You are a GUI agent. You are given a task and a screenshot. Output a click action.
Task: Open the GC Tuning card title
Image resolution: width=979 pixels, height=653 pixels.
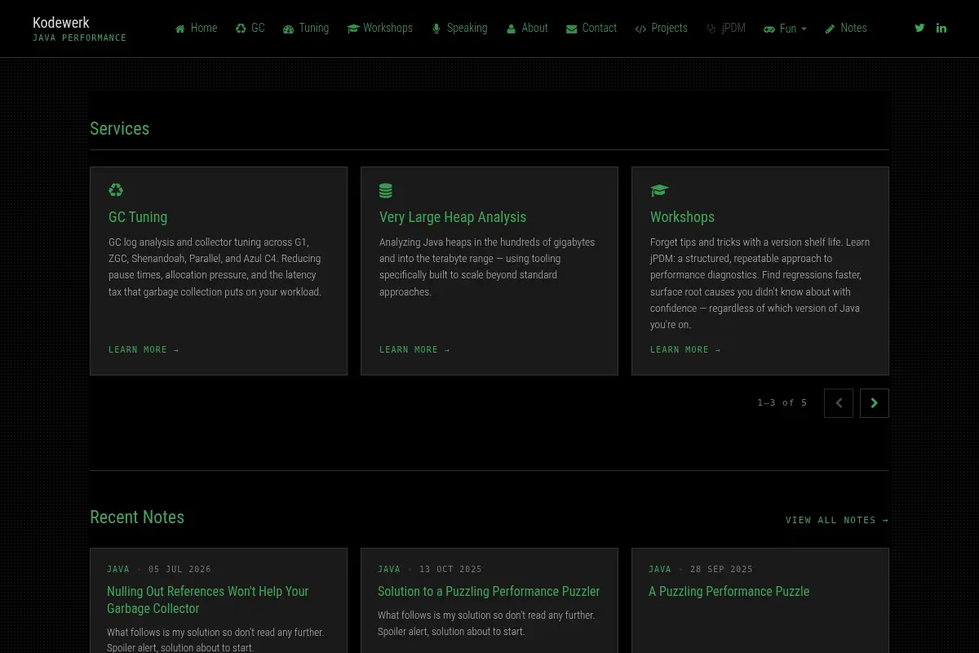(138, 217)
